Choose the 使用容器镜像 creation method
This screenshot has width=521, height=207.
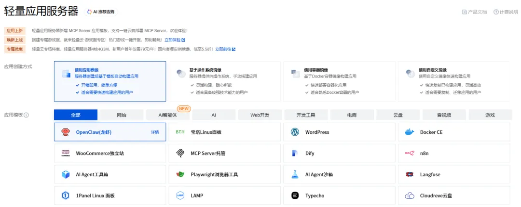(x=339, y=81)
